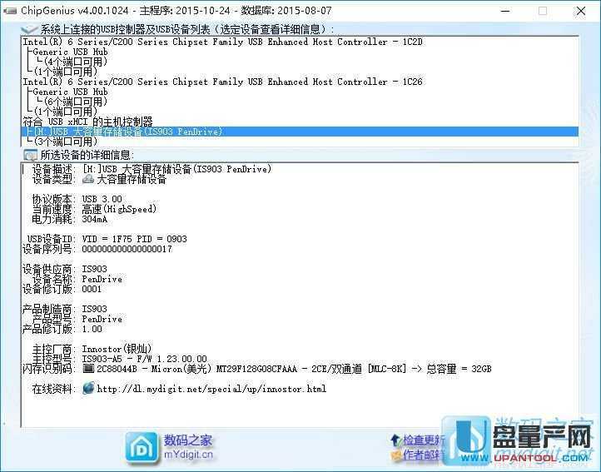Open the innostor.html online info link
Image resolution: width=601 pixels, height=472 pixels.
(x=211, y=389)
